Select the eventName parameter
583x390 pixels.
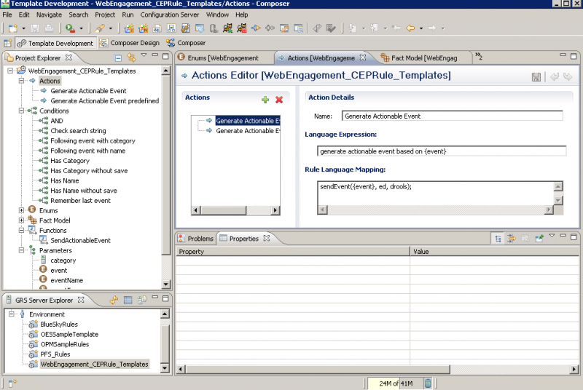(x=66, y=281)
